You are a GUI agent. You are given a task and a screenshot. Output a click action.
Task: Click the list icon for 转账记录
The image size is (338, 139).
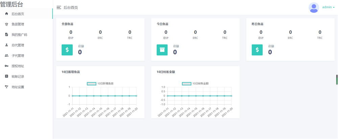pyautogui.click(x=6, y=77)
